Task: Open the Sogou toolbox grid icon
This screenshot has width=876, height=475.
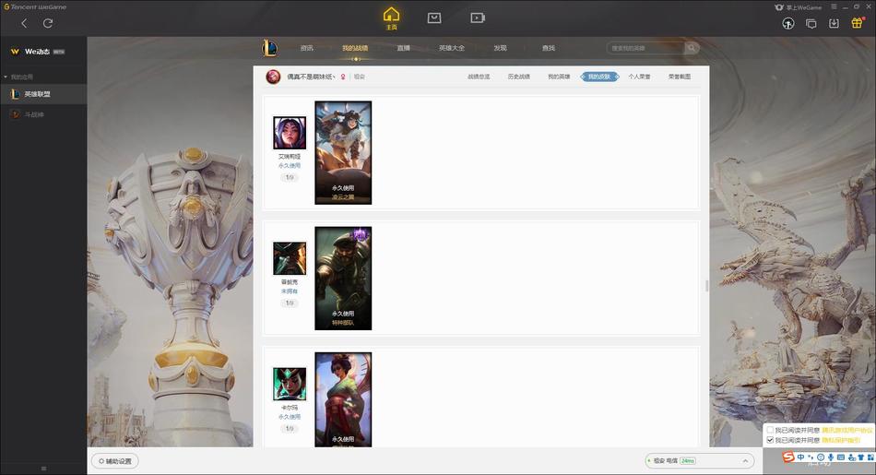Action: pos(870,457)
